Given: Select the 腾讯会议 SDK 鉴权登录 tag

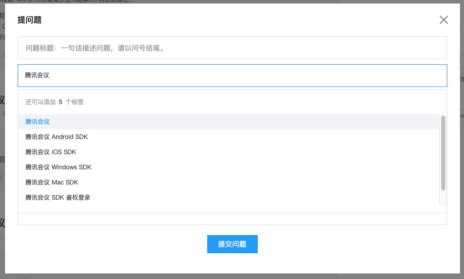Looking at the screenshot, I should pos(228,197).
